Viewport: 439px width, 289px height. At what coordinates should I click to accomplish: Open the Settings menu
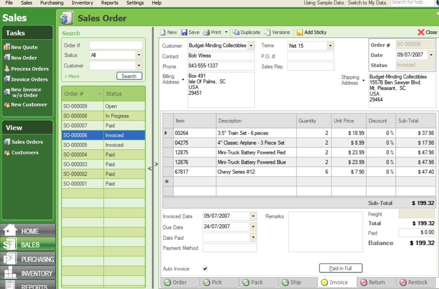pos(136,3)
